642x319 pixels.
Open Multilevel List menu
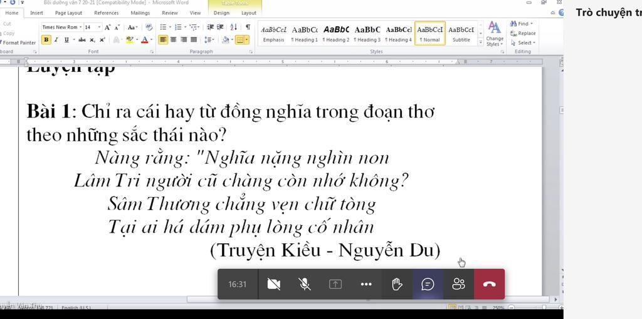point(194,28)
